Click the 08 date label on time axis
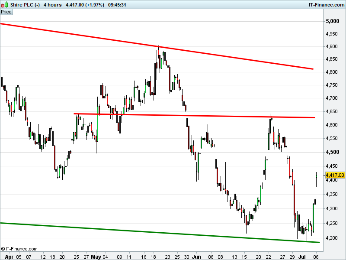346x260 pixels. (220, 257)
